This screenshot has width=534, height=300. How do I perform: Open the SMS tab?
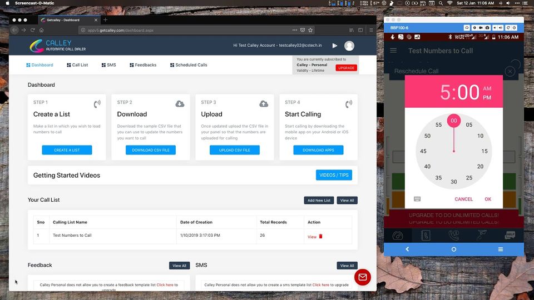click(x=108, y=65)
